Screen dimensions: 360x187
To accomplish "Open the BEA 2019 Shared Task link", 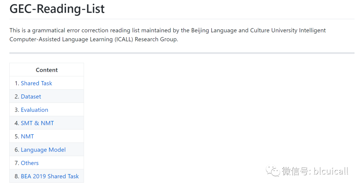I will click(x=50, y=176).
